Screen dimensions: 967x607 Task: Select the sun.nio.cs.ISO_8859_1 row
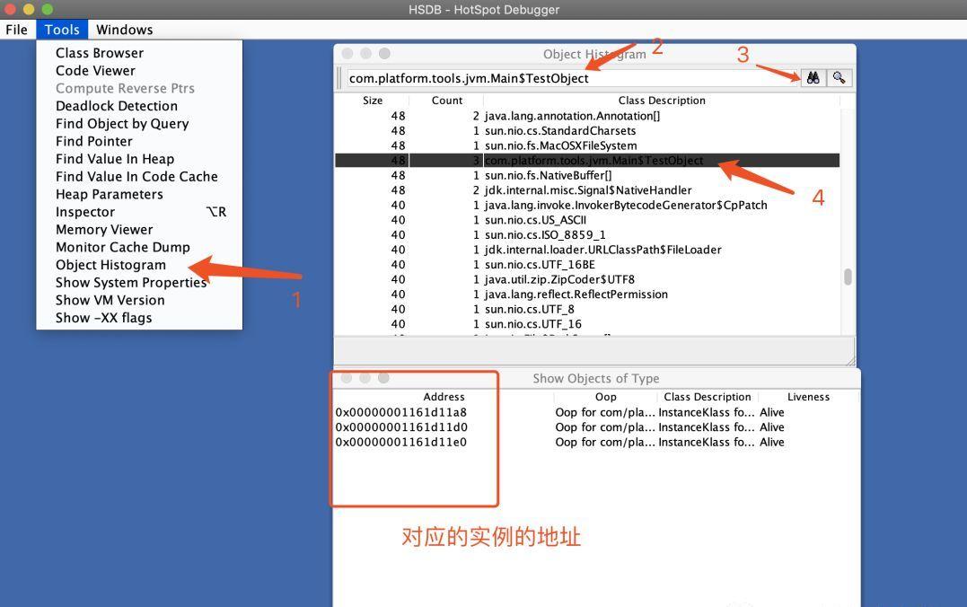coord(587,235)
